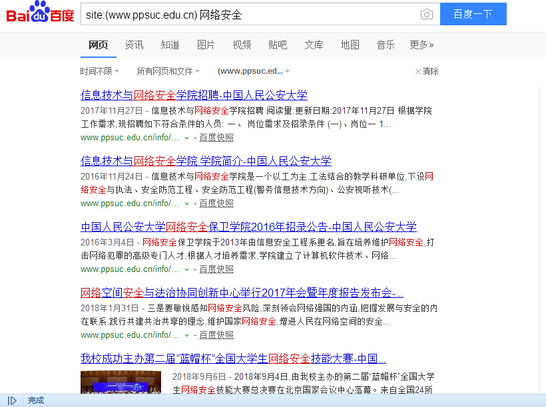546x407 pixels.
Task: Open result 网络空间安全与法治协同创新中心举行2017年会
Action: coord(242,293)
